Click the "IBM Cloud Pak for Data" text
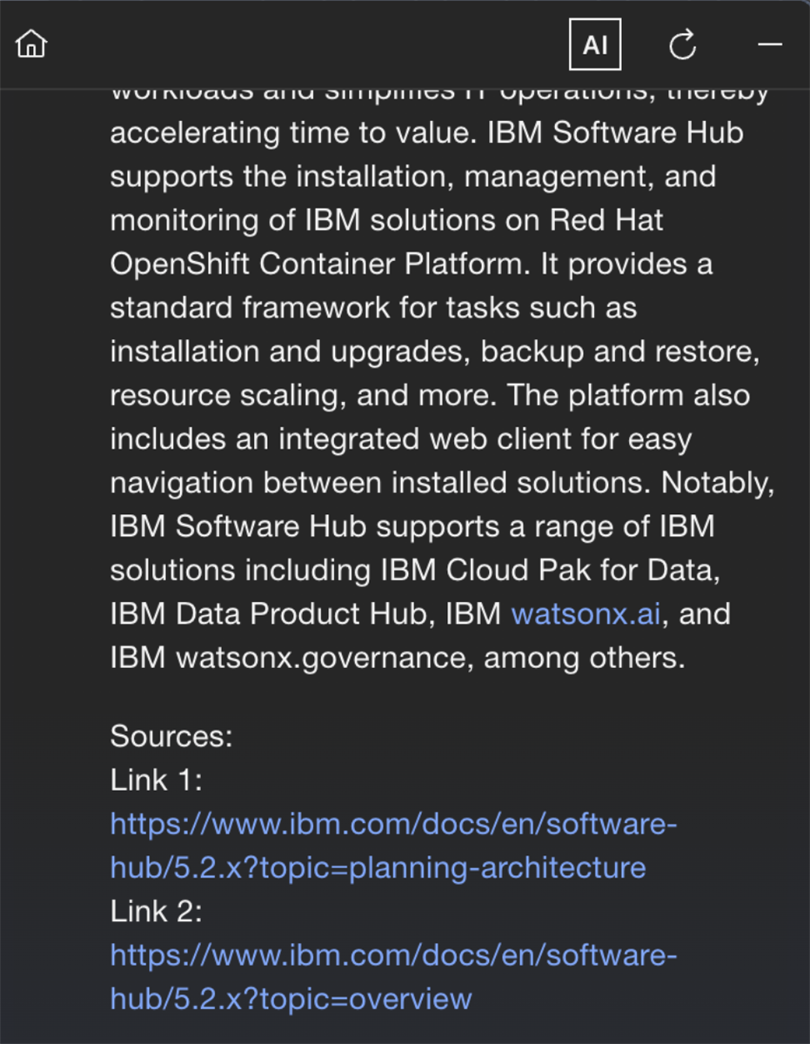The height and width of the screenshot is (1044, 810). click(x=552, y=571)
